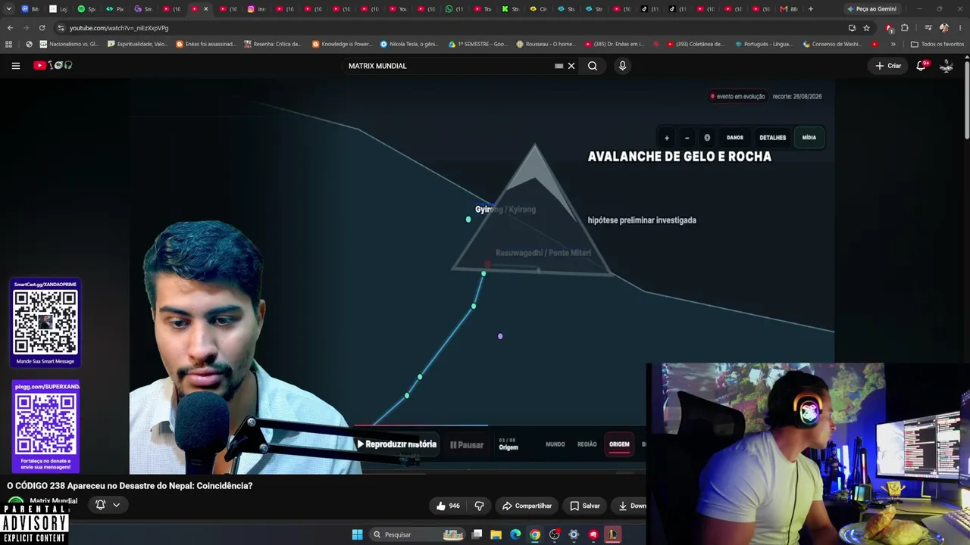Click the Compartilhar share button

tap(526, 506)
